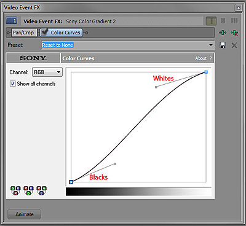
Task: Click the question mark help icon
Action: [210, 58]
